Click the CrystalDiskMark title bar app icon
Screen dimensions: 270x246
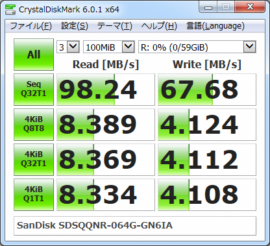coord(10,9)
